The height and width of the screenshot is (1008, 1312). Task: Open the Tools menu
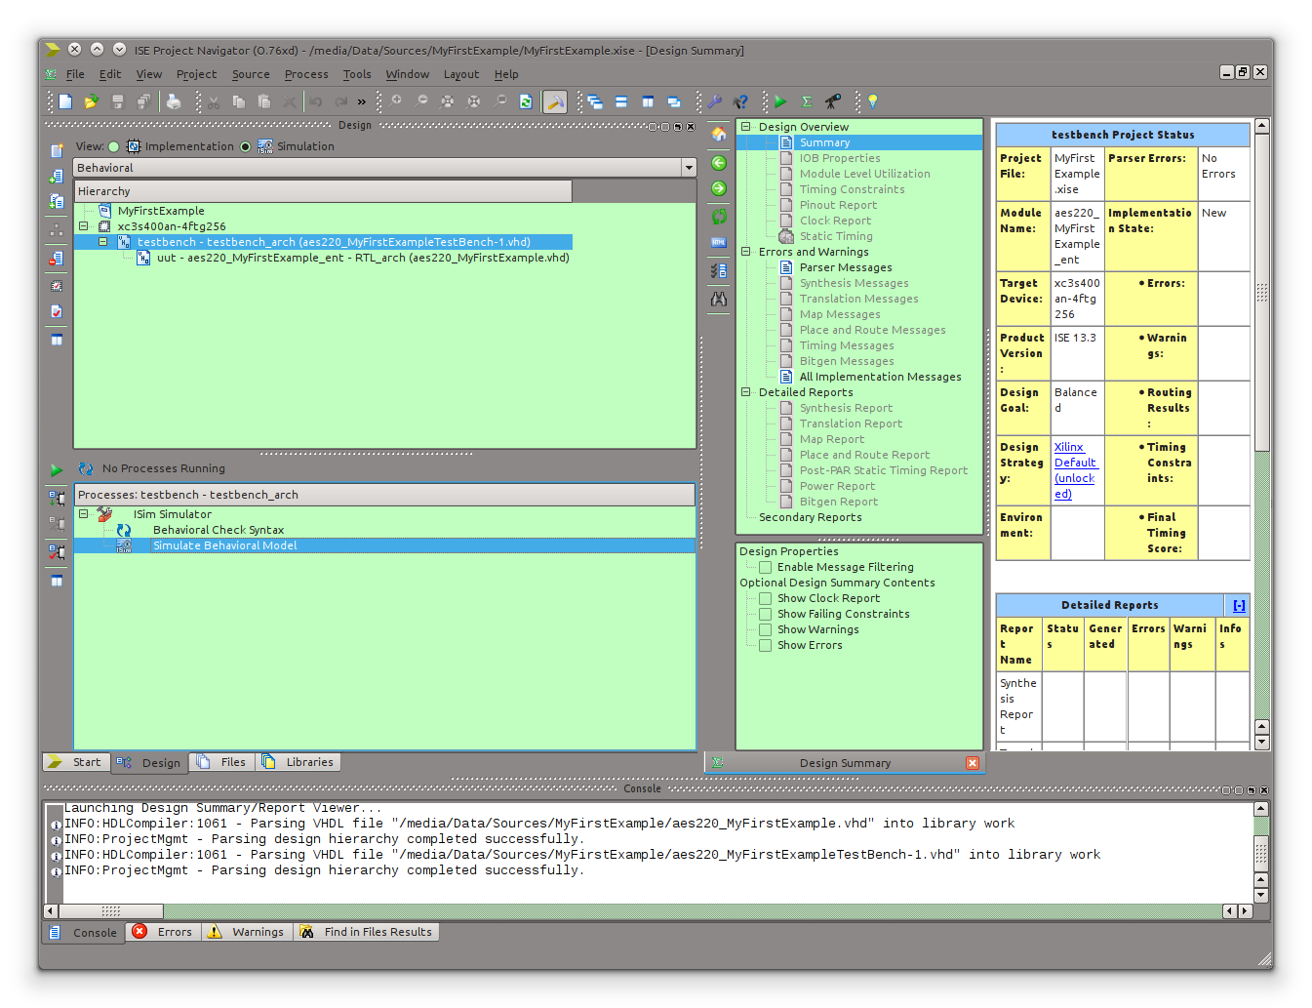pos(357,74)
